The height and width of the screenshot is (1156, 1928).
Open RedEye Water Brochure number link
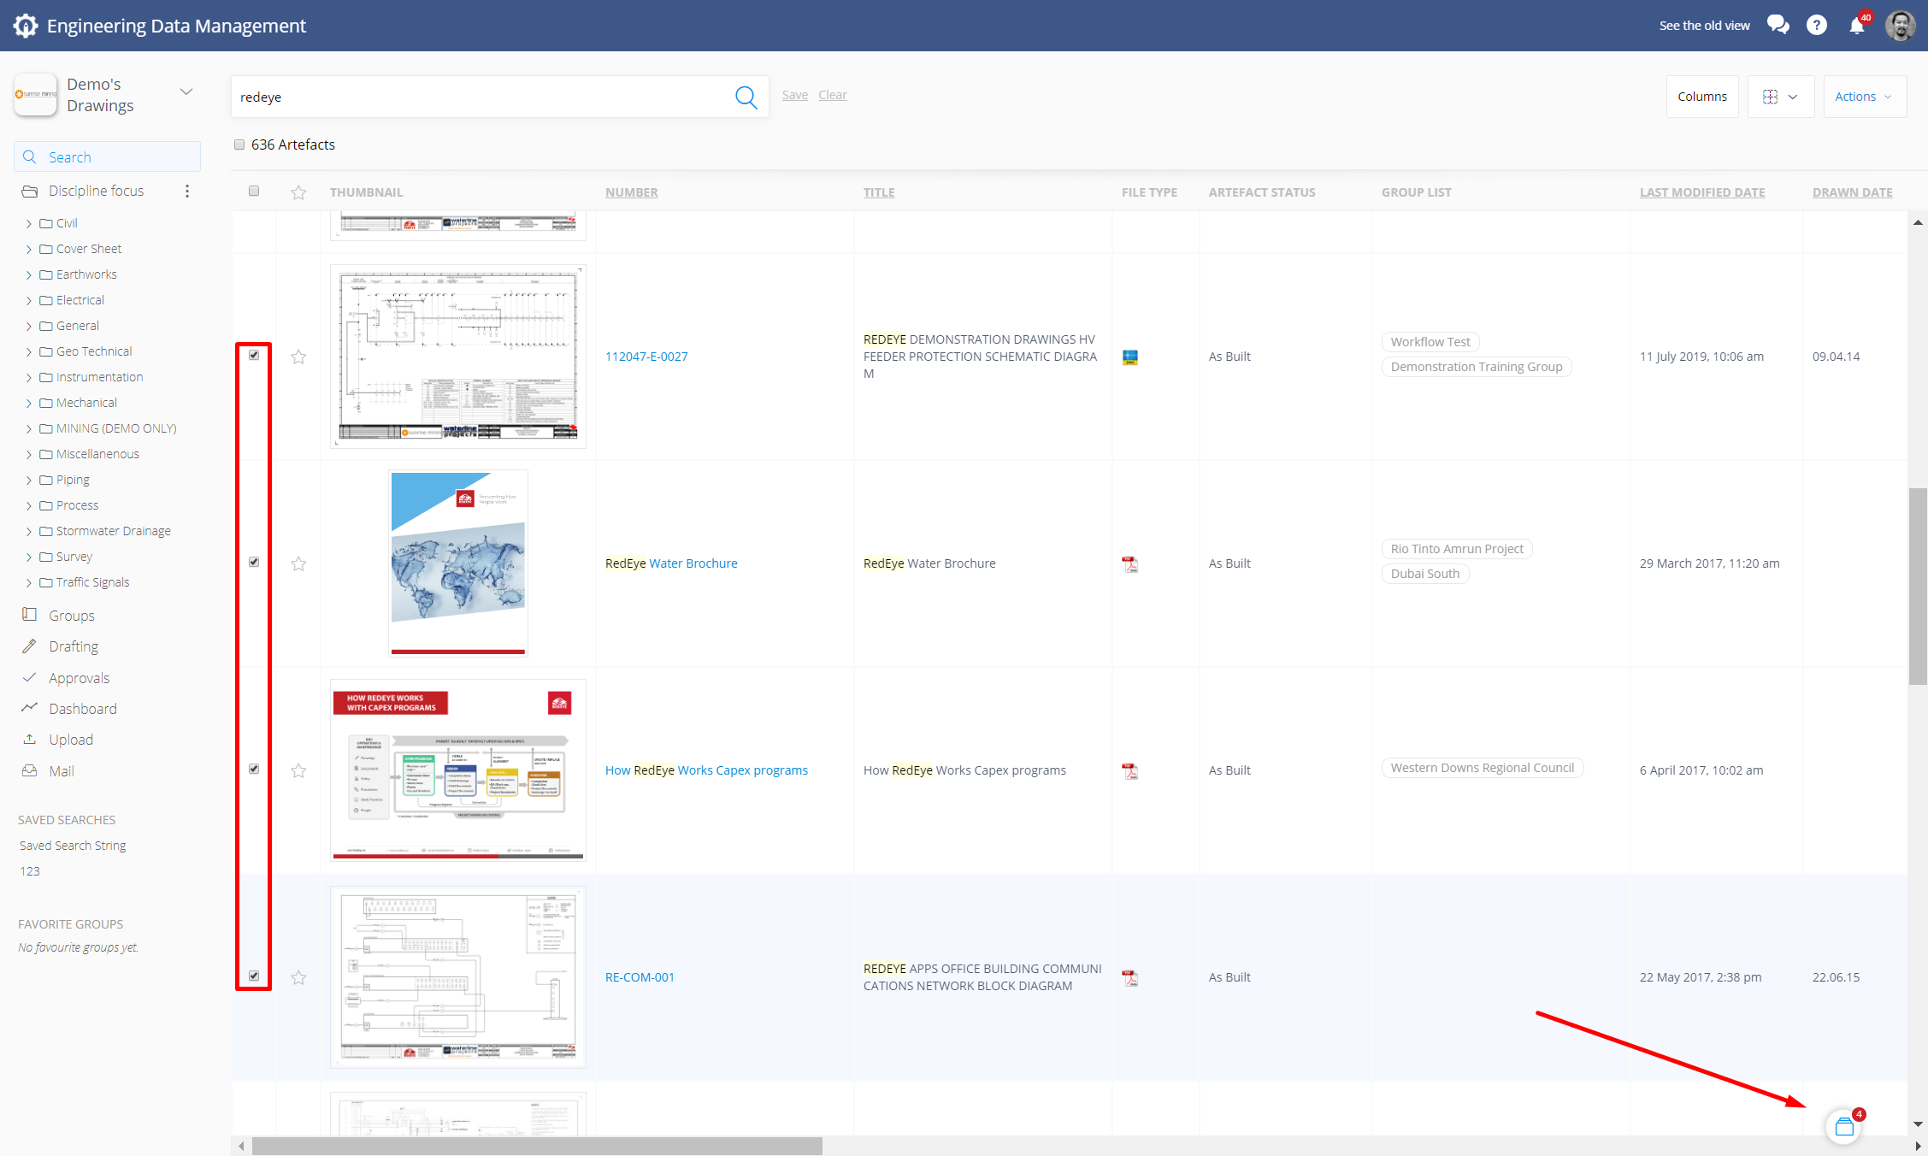coord(671,563)
